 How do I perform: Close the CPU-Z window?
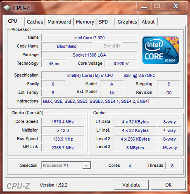tap(176, 6)
